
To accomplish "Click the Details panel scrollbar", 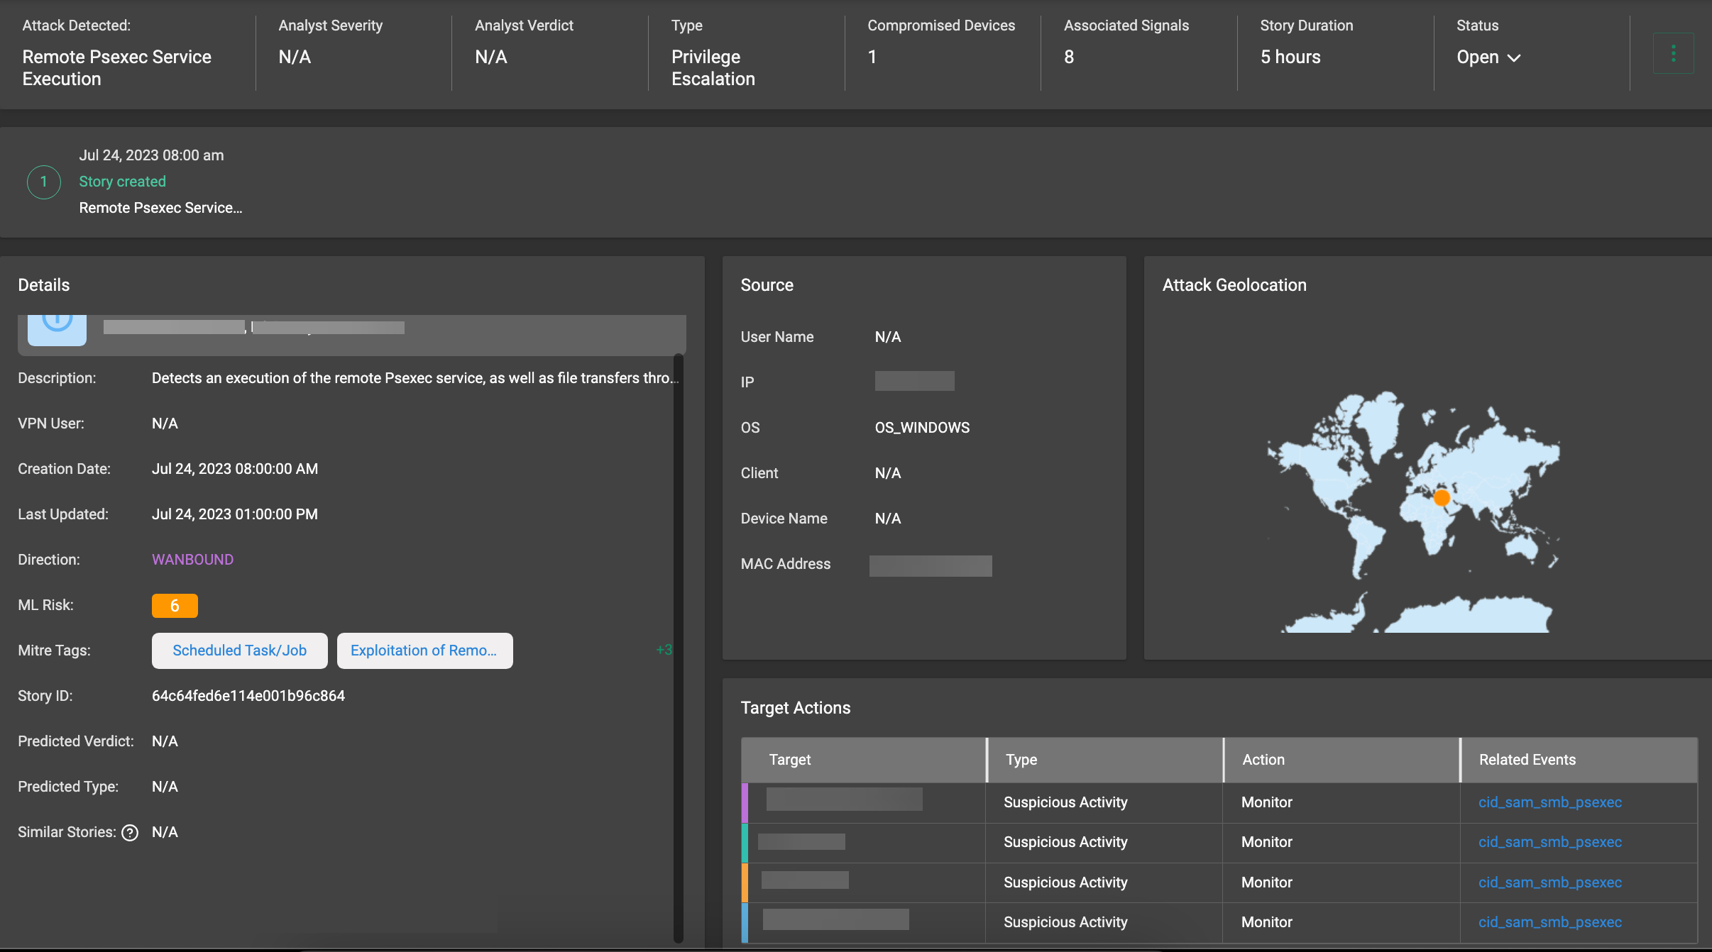I will tap(679, 638).
